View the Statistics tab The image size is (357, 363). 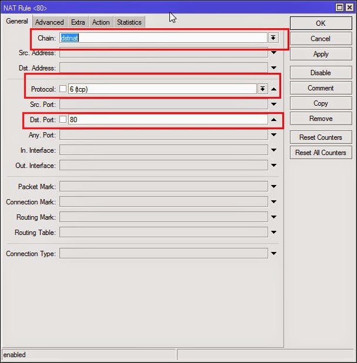129,22
